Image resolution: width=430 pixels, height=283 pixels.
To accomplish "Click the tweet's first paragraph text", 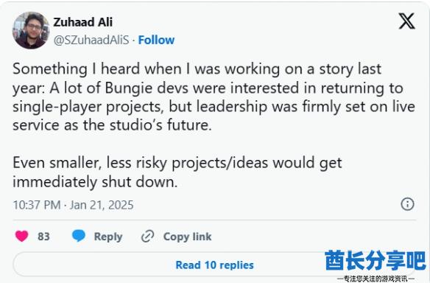I will pyautogui.click(x=214, y=97).
